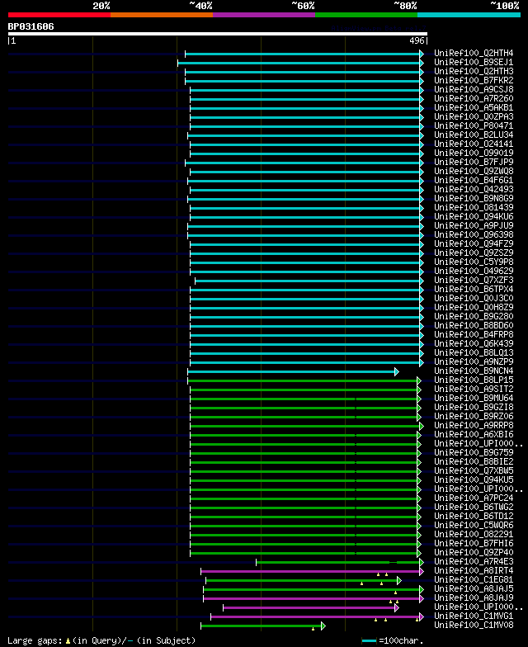
Task: Select hit label UniRef100_P80471
Action: pyautogui.click(x=474, y=125)
